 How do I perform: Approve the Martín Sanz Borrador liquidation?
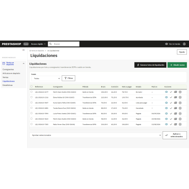[x=171, y=92]
